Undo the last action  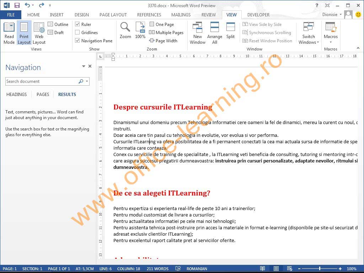[27, 5]
